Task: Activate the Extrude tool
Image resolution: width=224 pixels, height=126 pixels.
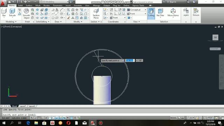Action: (x=12, y=13)
